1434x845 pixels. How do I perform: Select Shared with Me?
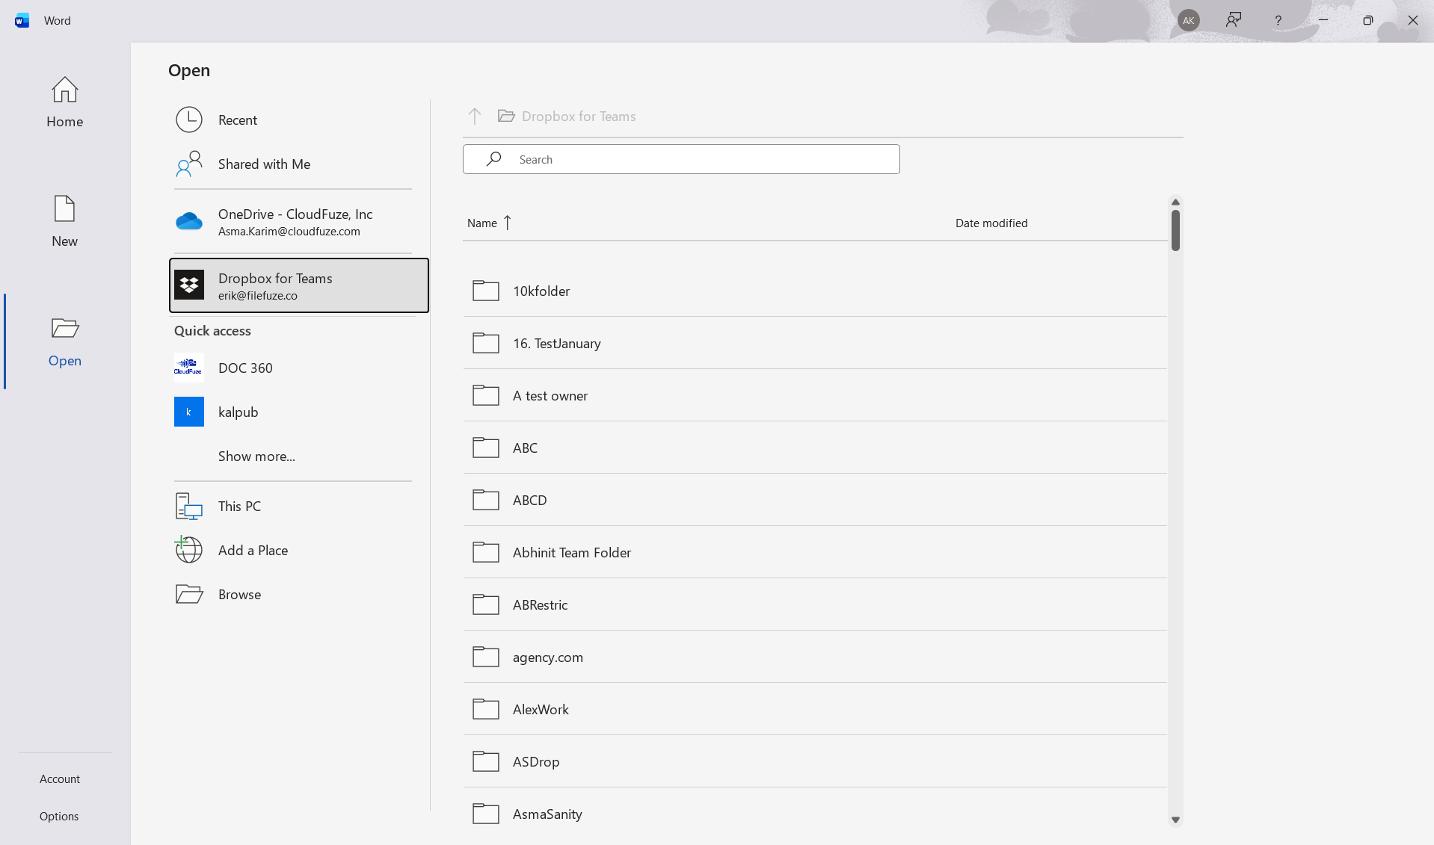(x=263, y=164)
